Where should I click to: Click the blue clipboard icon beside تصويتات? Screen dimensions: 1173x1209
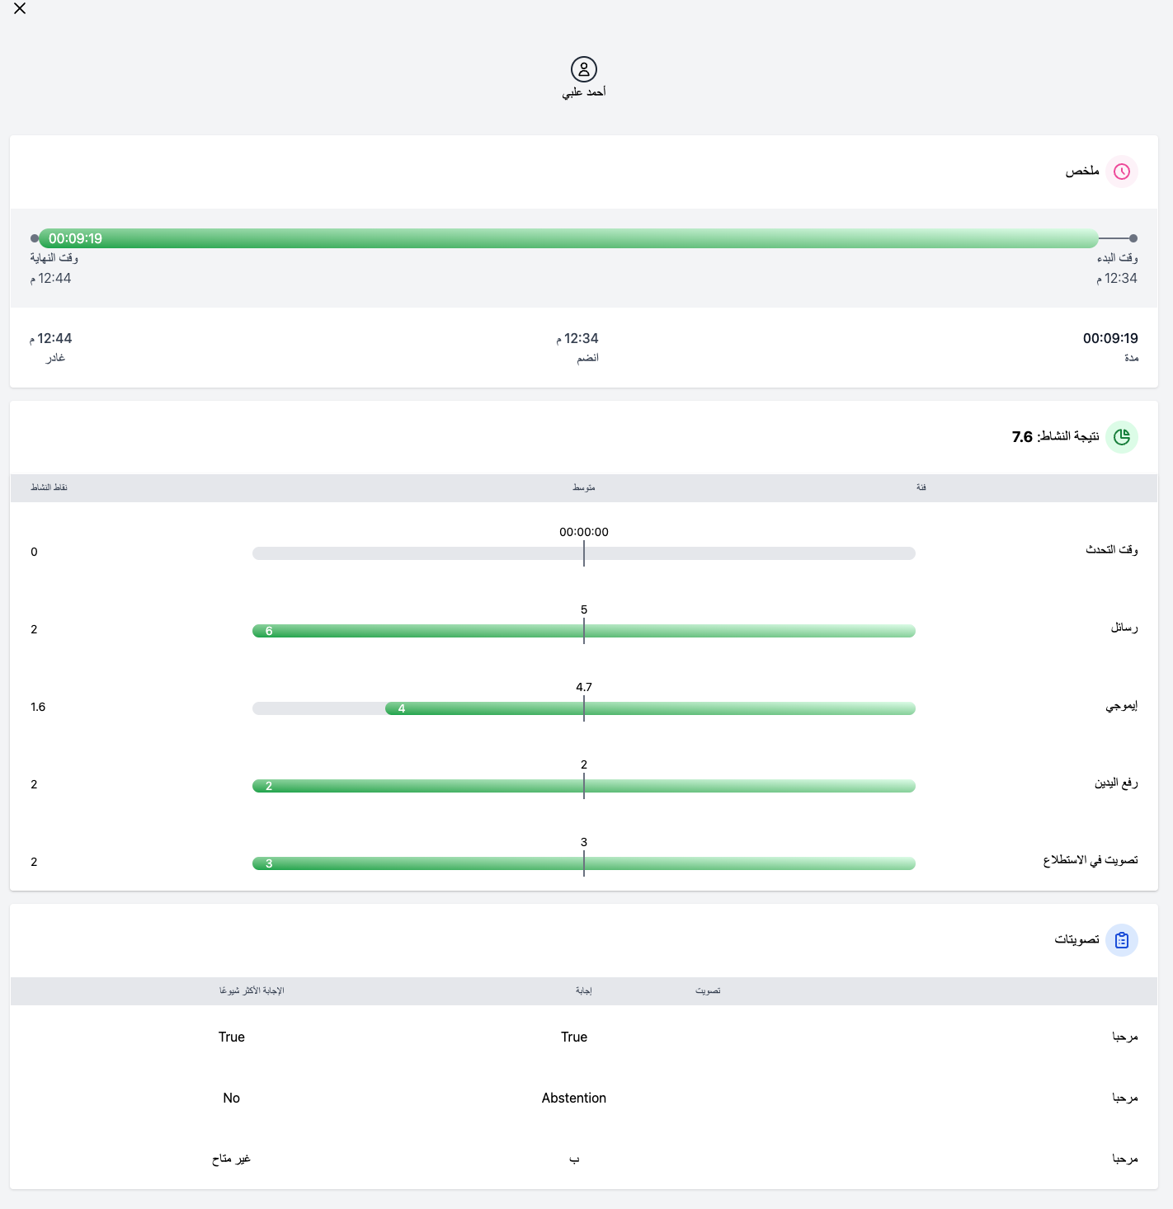[x=1122, y=940]
